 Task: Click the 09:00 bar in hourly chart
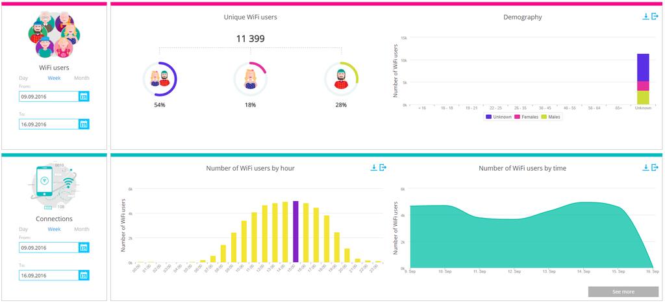[x=234, y=247]
